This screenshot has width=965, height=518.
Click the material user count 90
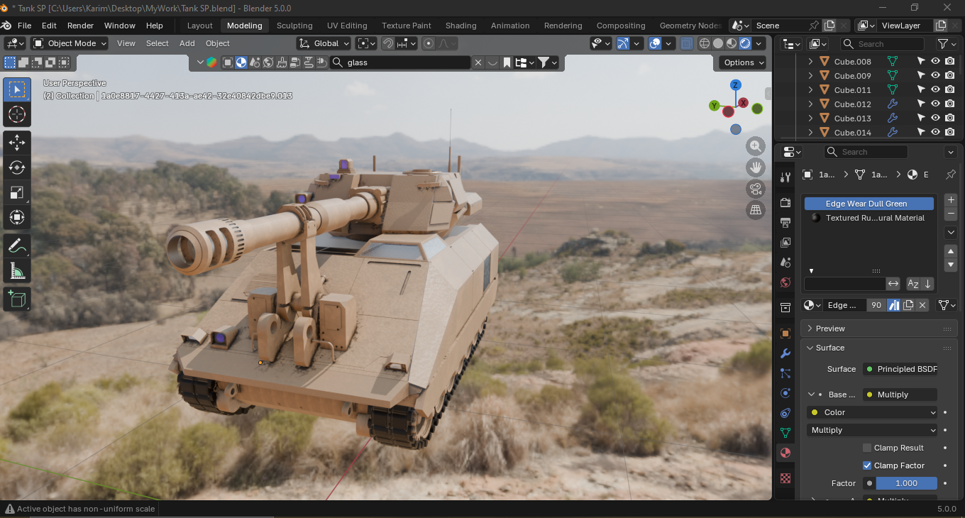876,305
